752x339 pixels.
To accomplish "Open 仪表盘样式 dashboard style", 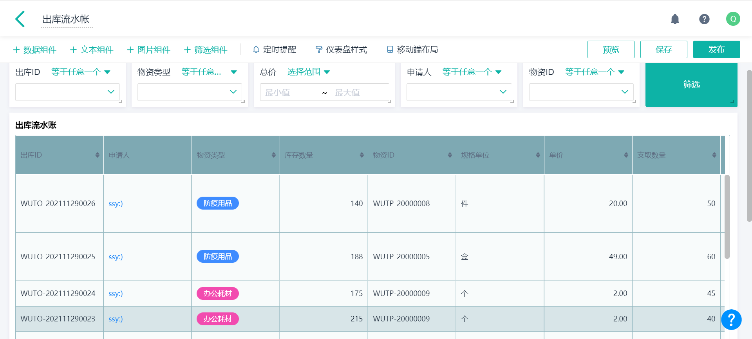I will point(341,50).
